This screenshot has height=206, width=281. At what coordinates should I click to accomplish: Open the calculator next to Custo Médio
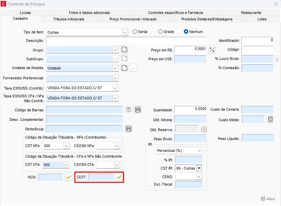[x=270, y=120]
